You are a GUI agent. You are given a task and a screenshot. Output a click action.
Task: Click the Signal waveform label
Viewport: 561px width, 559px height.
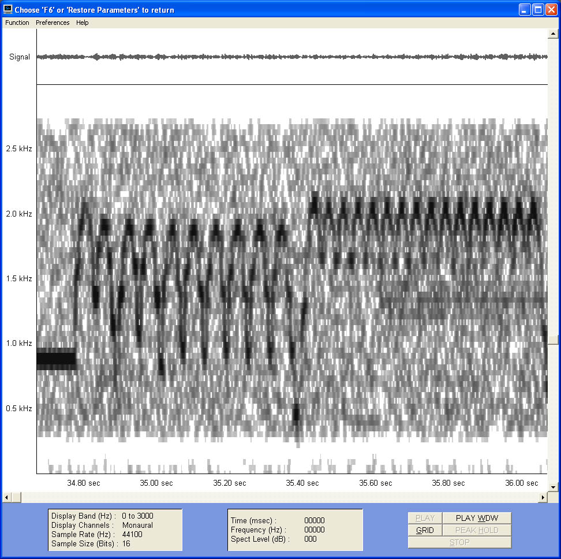pos(20,57)
